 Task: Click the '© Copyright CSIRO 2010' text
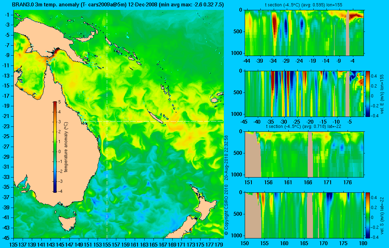click(226, 209)
